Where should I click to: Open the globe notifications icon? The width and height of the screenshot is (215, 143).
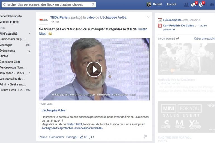[201, 4]
